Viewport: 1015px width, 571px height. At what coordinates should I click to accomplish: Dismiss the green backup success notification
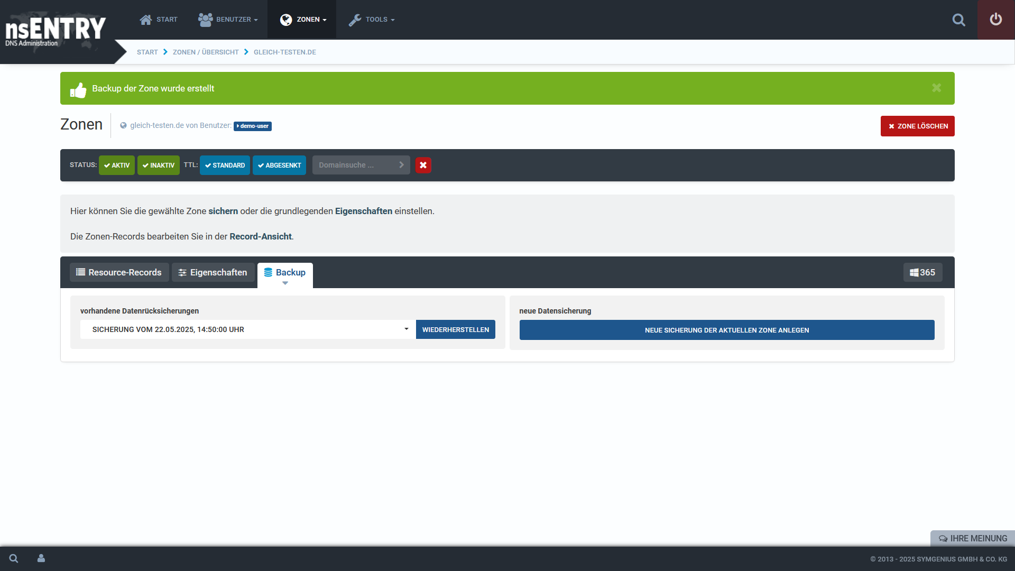tap(936, 88)
